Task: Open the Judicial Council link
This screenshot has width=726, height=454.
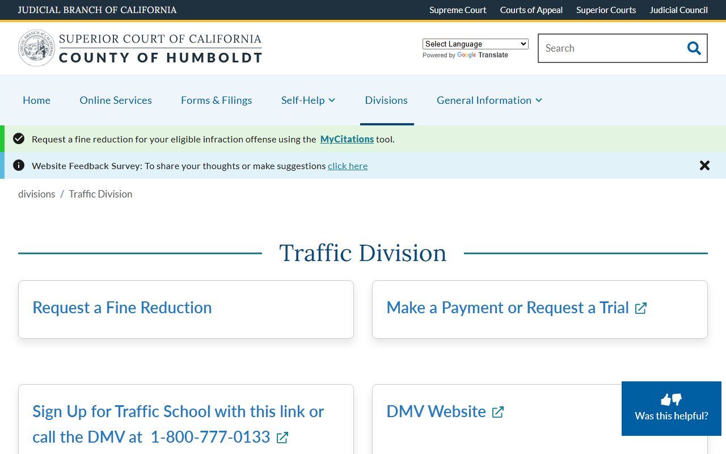Action: tap(678, 10)
